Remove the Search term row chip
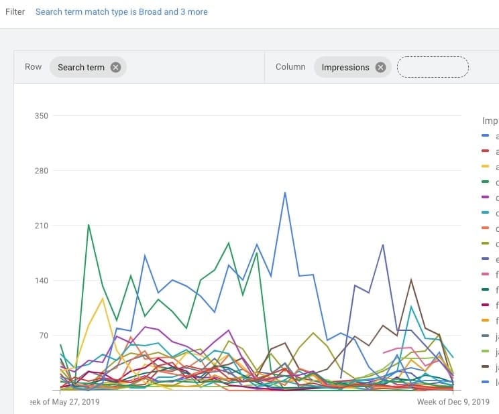Screen dimensions: 499x414 click(115, 68)
